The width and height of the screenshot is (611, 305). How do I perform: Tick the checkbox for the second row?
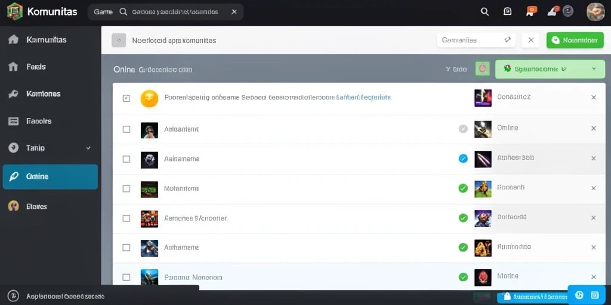click(126, 129)
